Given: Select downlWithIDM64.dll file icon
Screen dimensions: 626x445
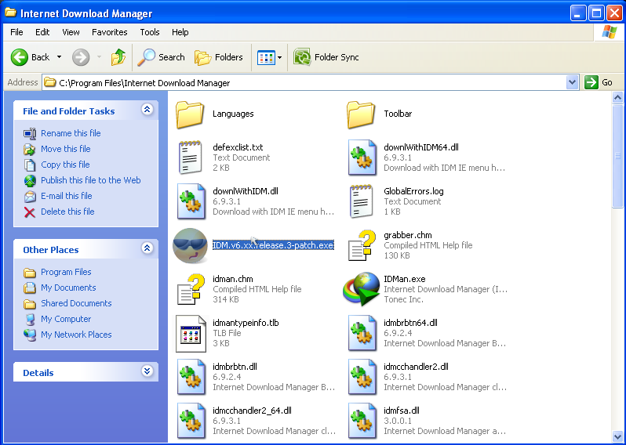Looking at the screenshot, I should click(x=362, y=157).
